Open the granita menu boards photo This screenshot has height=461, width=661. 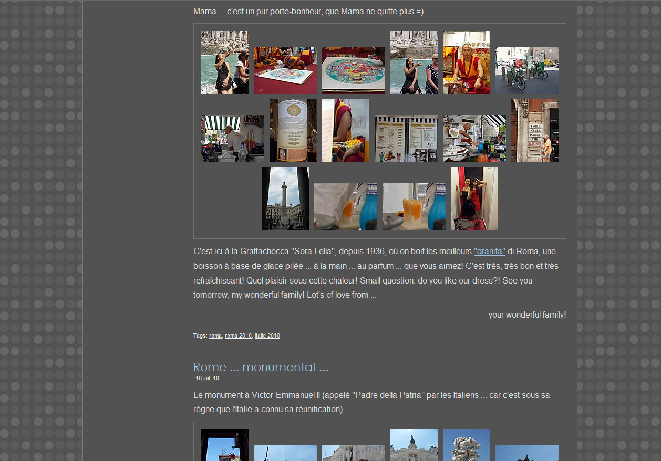406,139
